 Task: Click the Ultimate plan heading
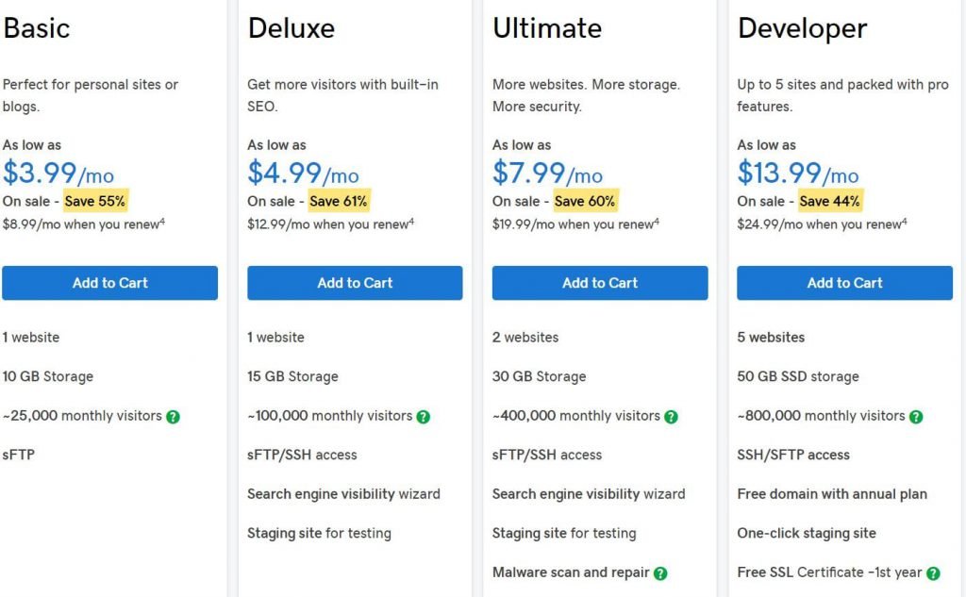pyautogui.click(x=547, y=28)
